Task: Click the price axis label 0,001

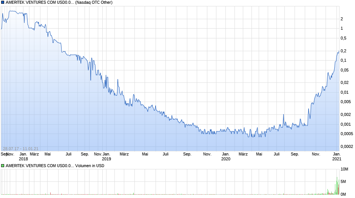Action: [346, 124]
